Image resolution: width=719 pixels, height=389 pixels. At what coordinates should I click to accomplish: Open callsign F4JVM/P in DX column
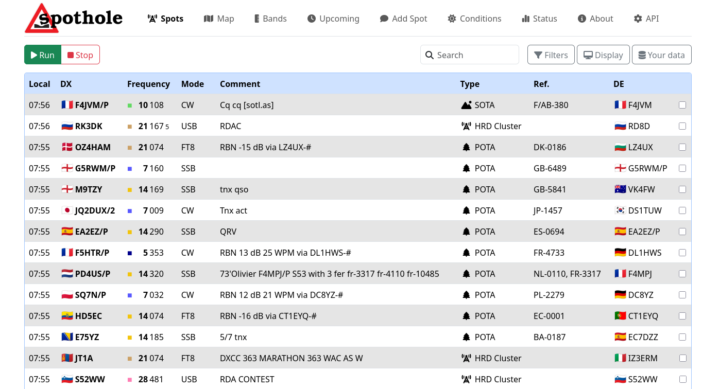pyautogui.click(x=92, y=105)
